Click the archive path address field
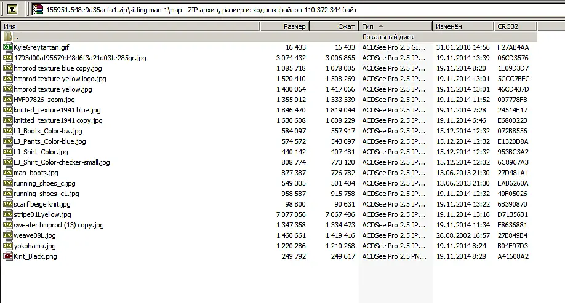 coord(298,10)
